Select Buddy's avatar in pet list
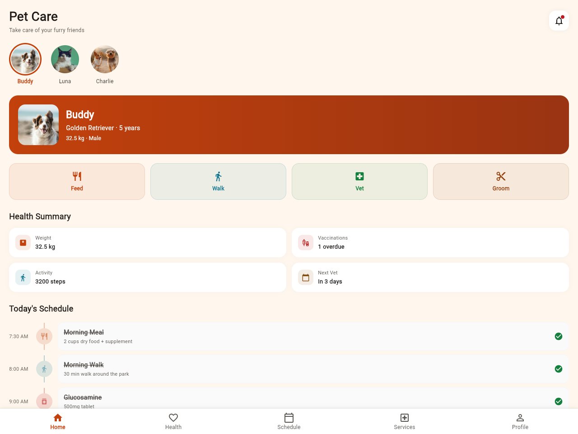 (25, 59)
